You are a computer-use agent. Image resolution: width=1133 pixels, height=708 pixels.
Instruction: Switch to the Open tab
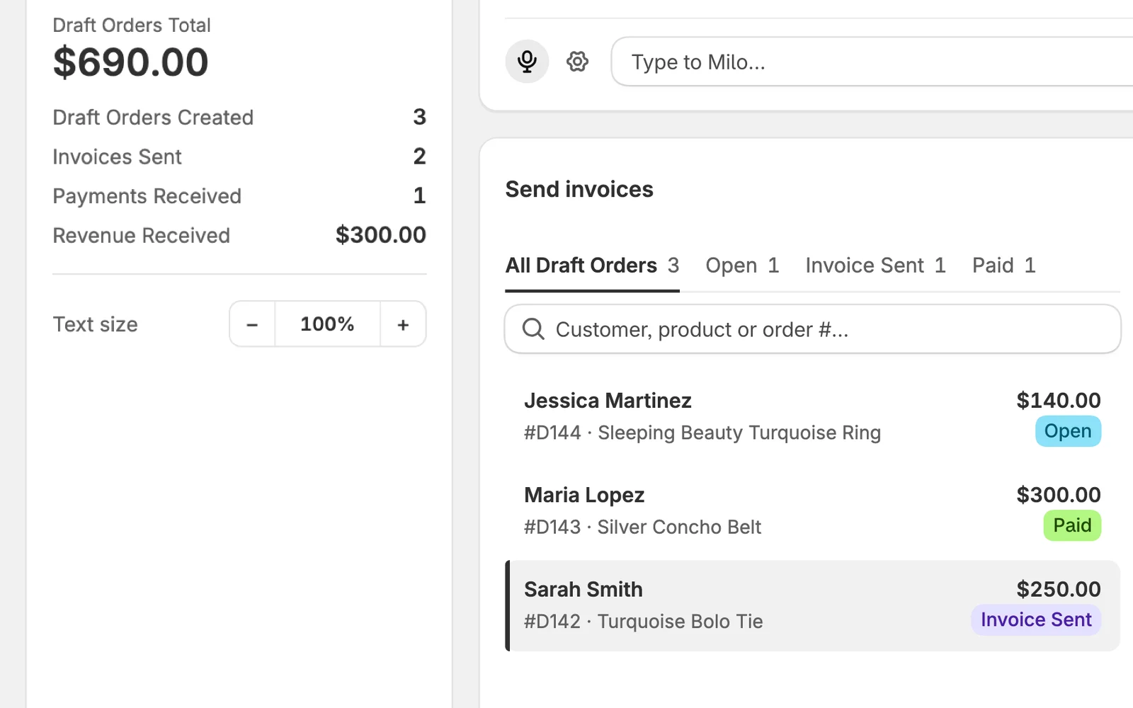point(742,265)
